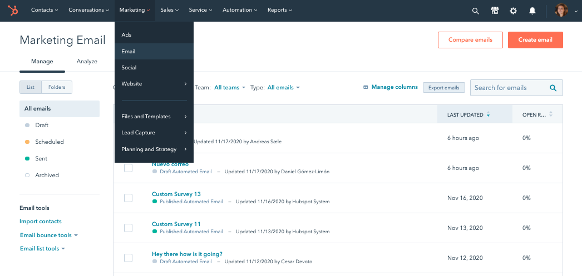Expand Email bounce tools dropdown

(x=48, y=235)
